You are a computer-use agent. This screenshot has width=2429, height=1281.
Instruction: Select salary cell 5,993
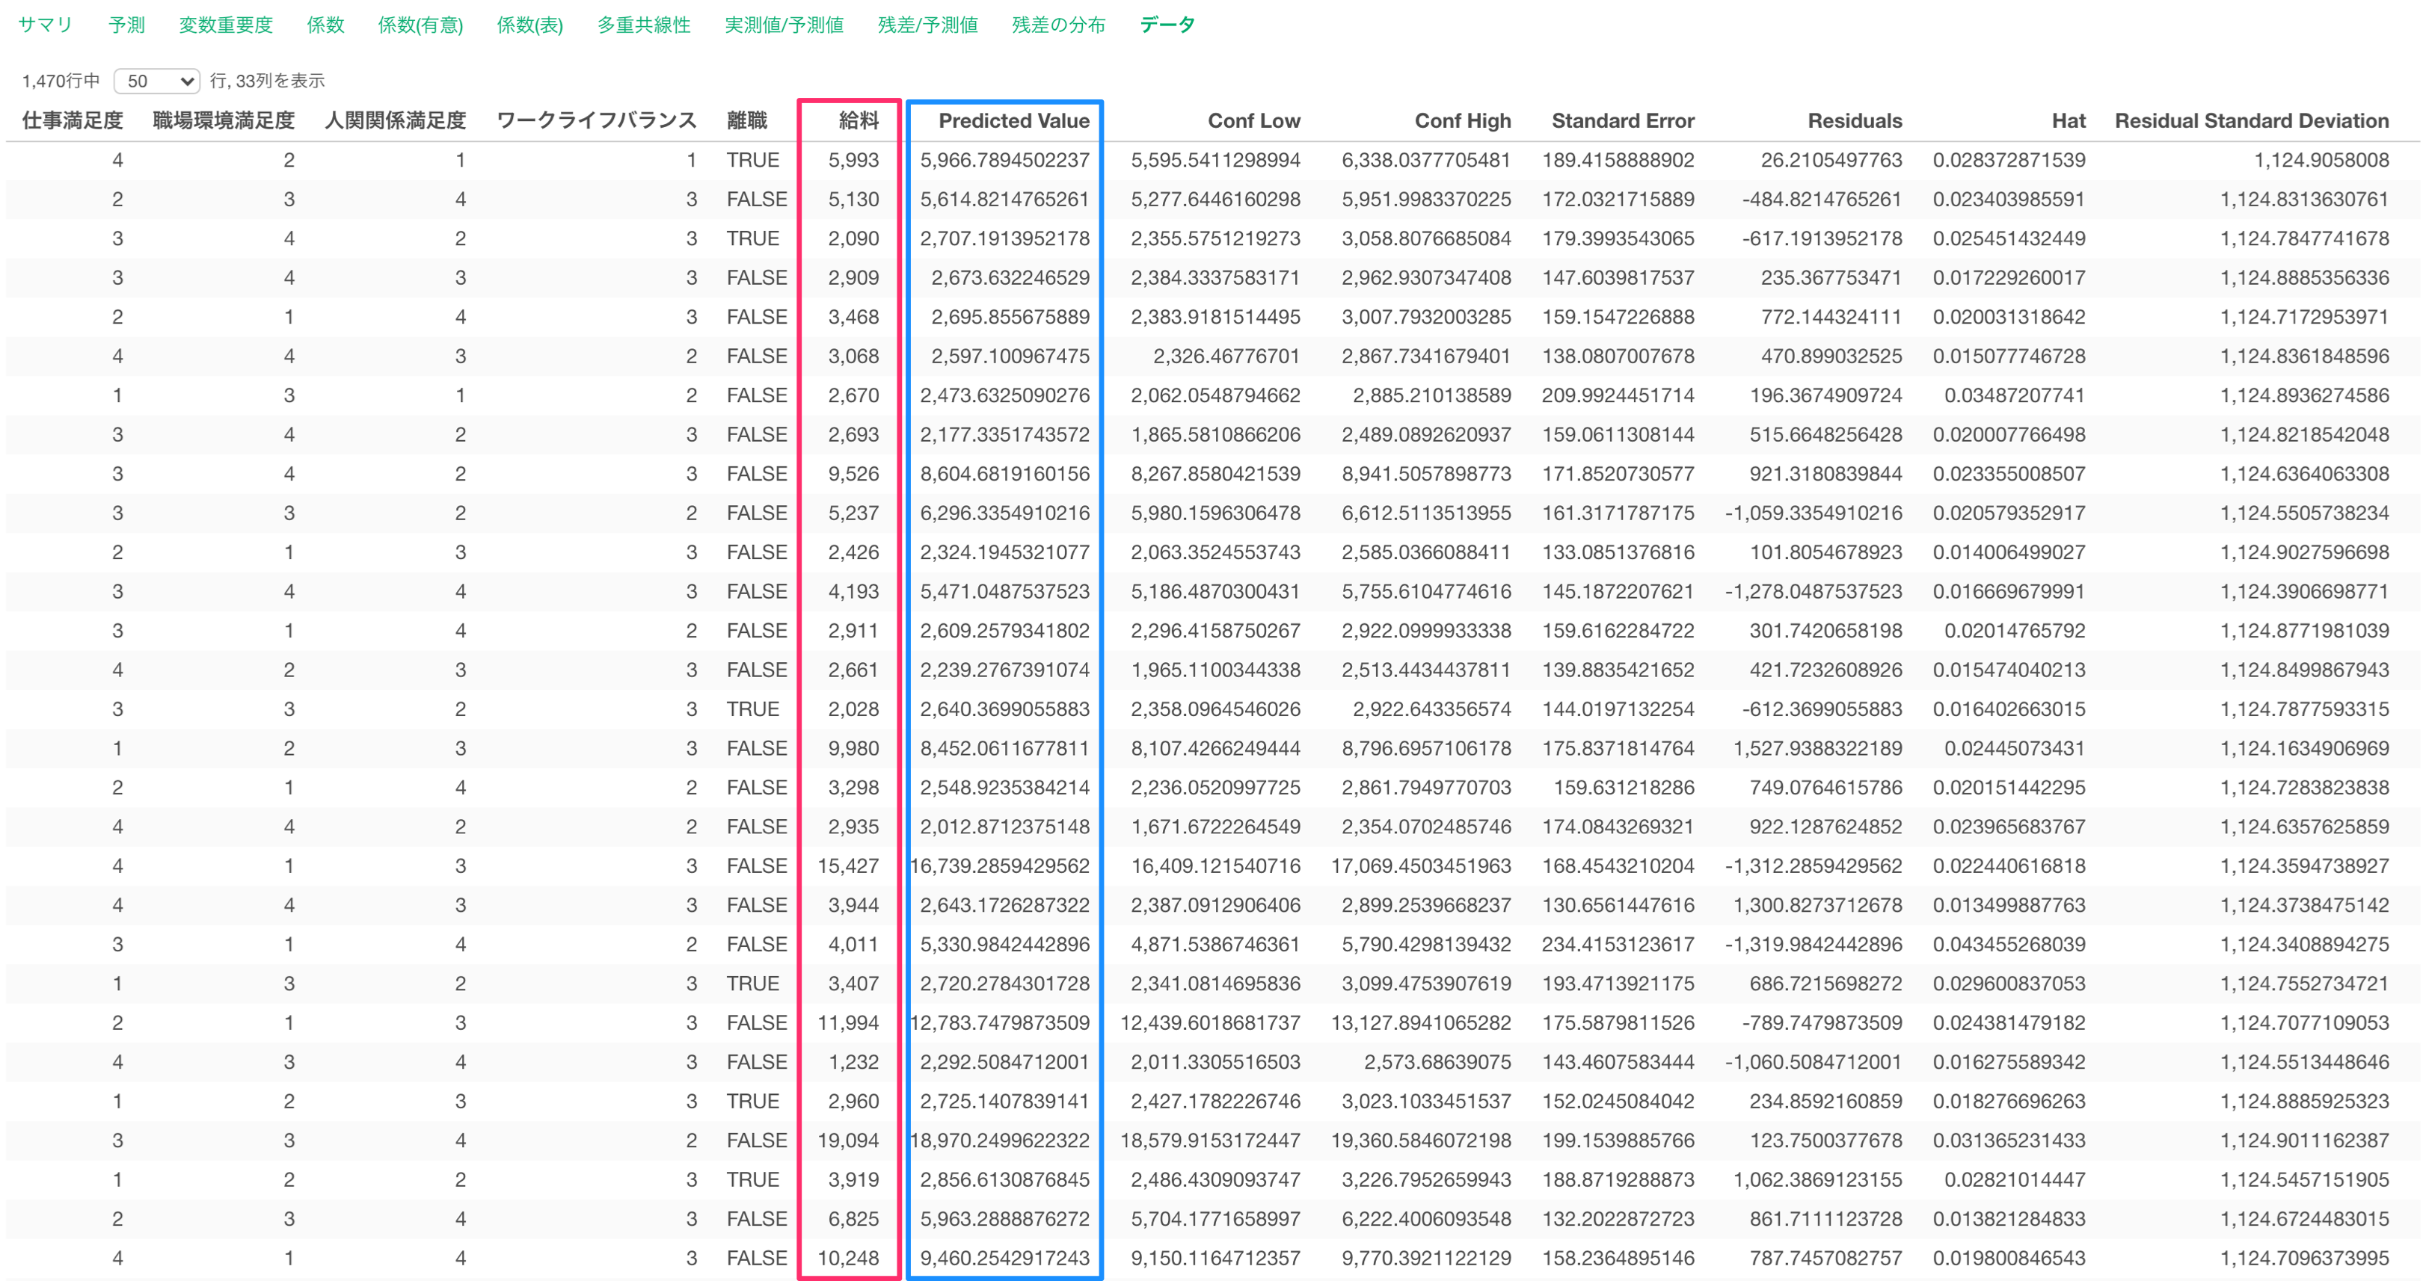[853, 160]
